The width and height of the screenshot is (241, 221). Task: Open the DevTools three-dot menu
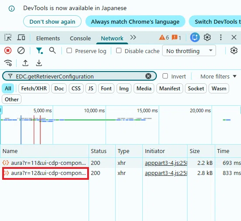tap(221, 37)
